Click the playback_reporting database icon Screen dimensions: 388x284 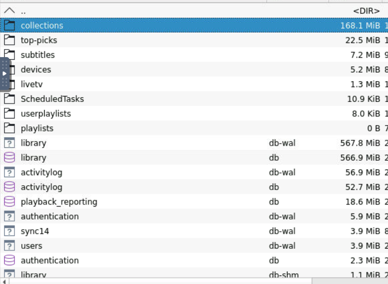click(x=9, y=202)
